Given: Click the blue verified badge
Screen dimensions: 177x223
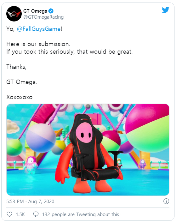Looking at the screenshot, I should [x=51, y=11].
